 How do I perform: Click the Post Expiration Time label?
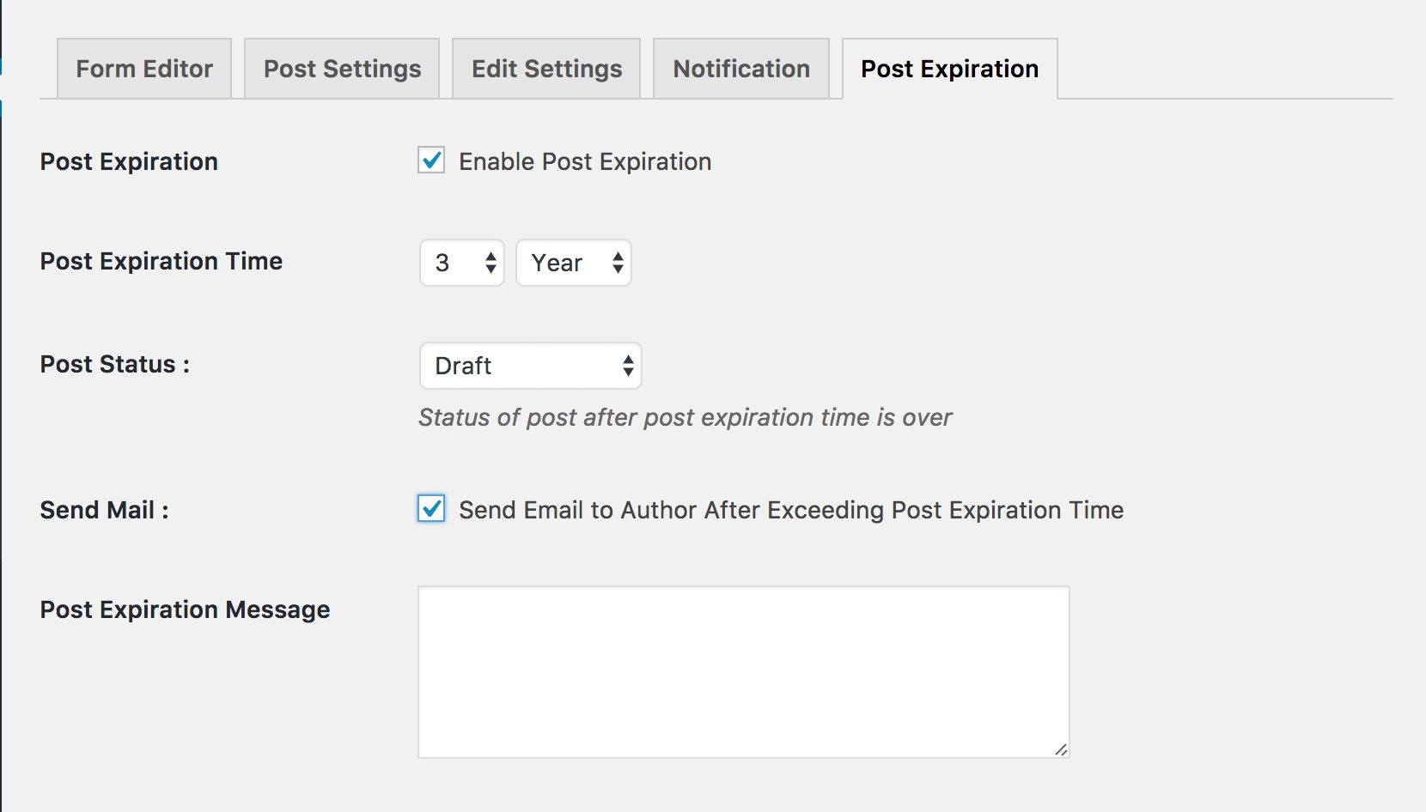click(161, 261)
